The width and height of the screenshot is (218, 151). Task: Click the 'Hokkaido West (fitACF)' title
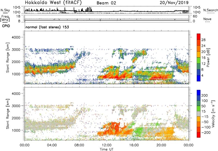pyautogui.click(x=53, y=3)
